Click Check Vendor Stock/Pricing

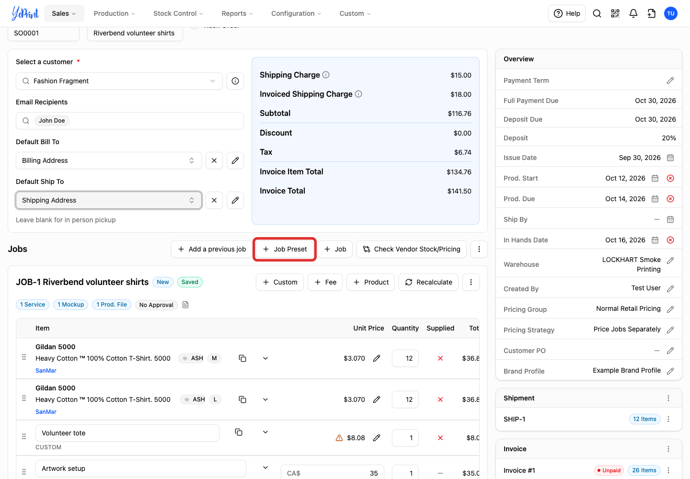(412, 249)
